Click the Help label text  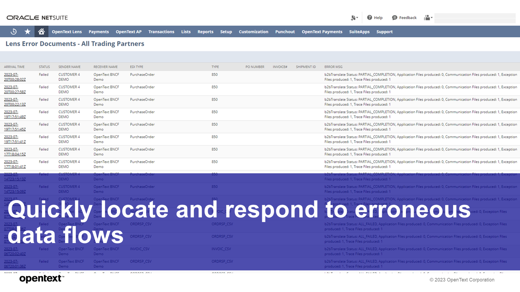(x=378, y=18)
